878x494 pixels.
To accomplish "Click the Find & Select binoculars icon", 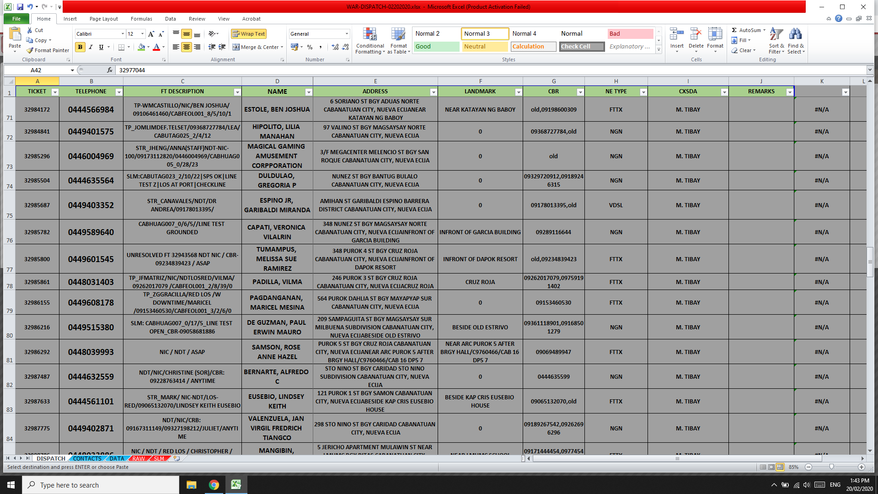I will pos(795,35).
